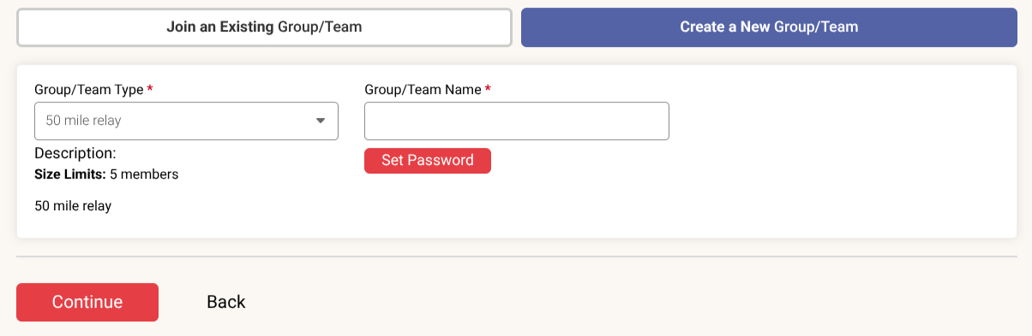Click the bold Size Limits label
The height and width of the screenshot is (336, 1032).
click(x=70, y=174)
